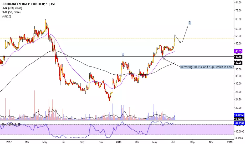Click the 2018 date axis label
The width and height of the screenshot is (245, 144).
point(119,142)
